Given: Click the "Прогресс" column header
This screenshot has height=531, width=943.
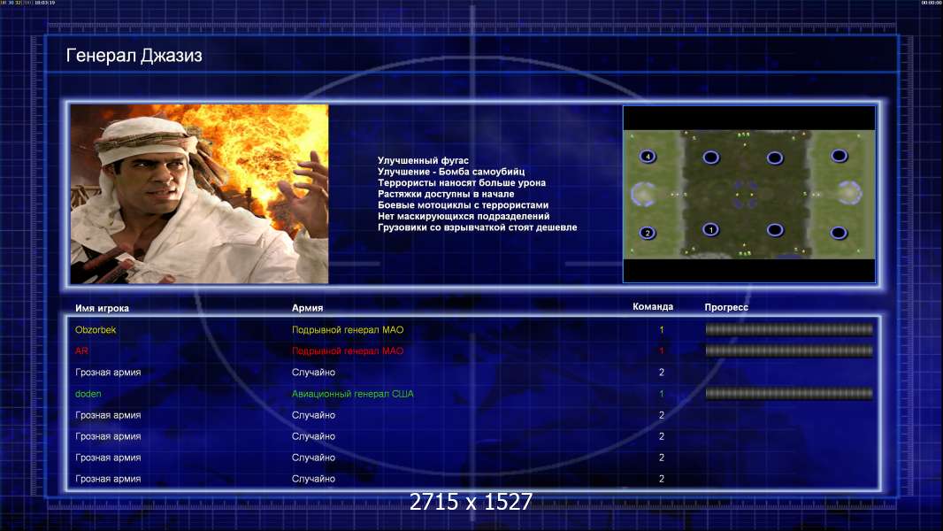Looking at the screenshot, I should (x=726, y=307).
